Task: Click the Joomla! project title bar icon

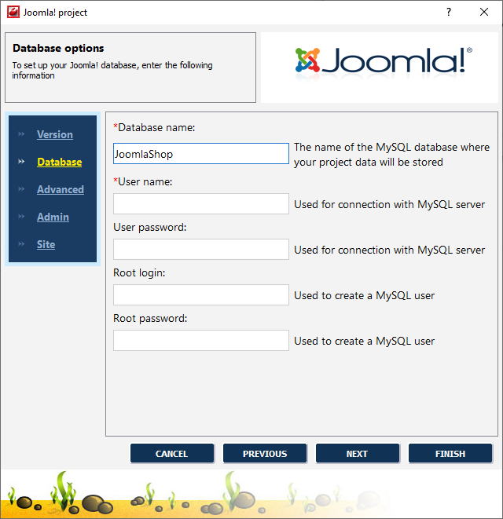Action: pos(13,13)
